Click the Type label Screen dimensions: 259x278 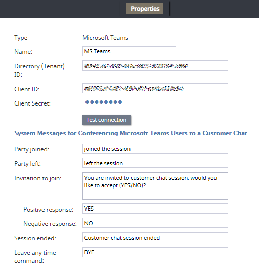[21, 38]
